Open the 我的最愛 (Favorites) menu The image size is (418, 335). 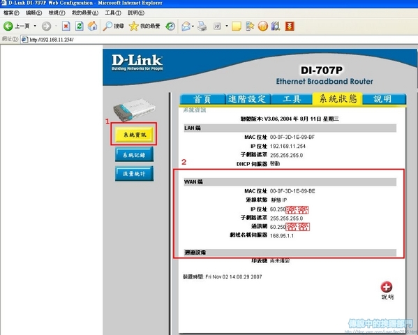tap(85, 13)
